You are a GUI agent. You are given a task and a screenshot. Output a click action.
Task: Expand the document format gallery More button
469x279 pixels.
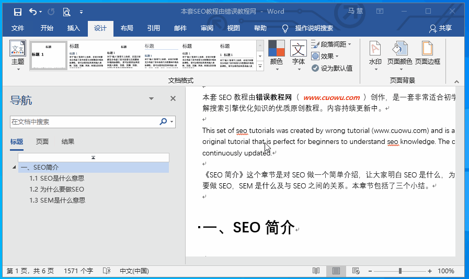[260, 66]
